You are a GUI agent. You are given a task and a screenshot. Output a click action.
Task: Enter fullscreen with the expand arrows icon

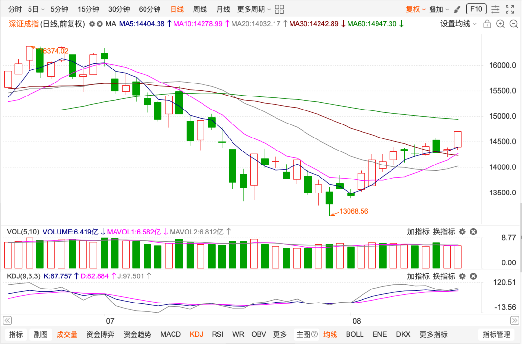pyautogui.click(x=510, y=9)
